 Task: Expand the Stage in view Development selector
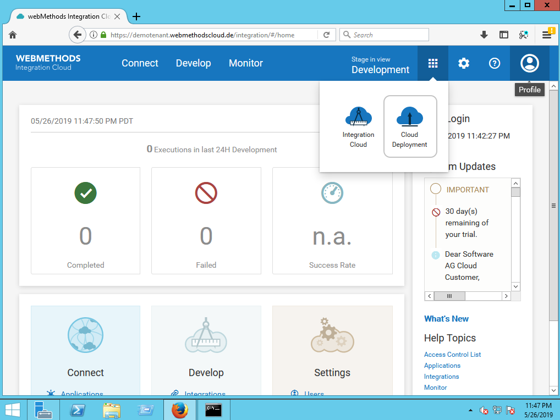380,65
